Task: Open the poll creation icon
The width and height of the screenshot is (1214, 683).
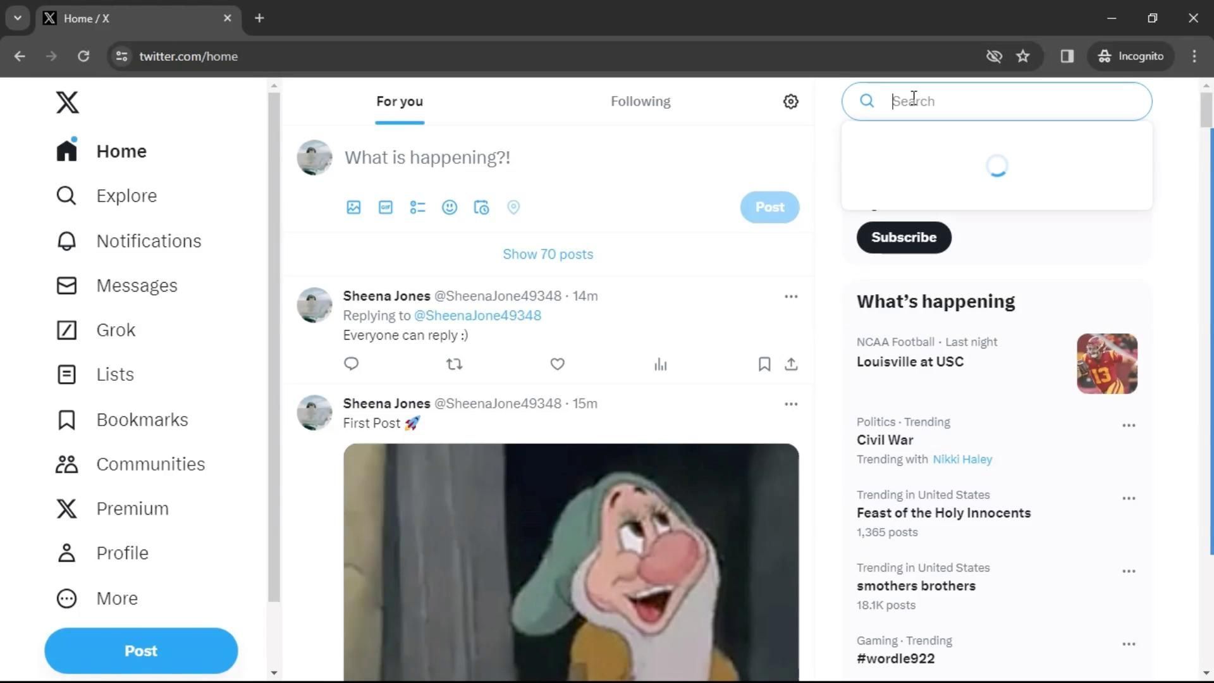Action: [417, 207]
